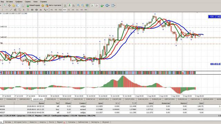Open the Окно menu
Image resolution: width=221 pixels, height=124 pixels.
35,1
